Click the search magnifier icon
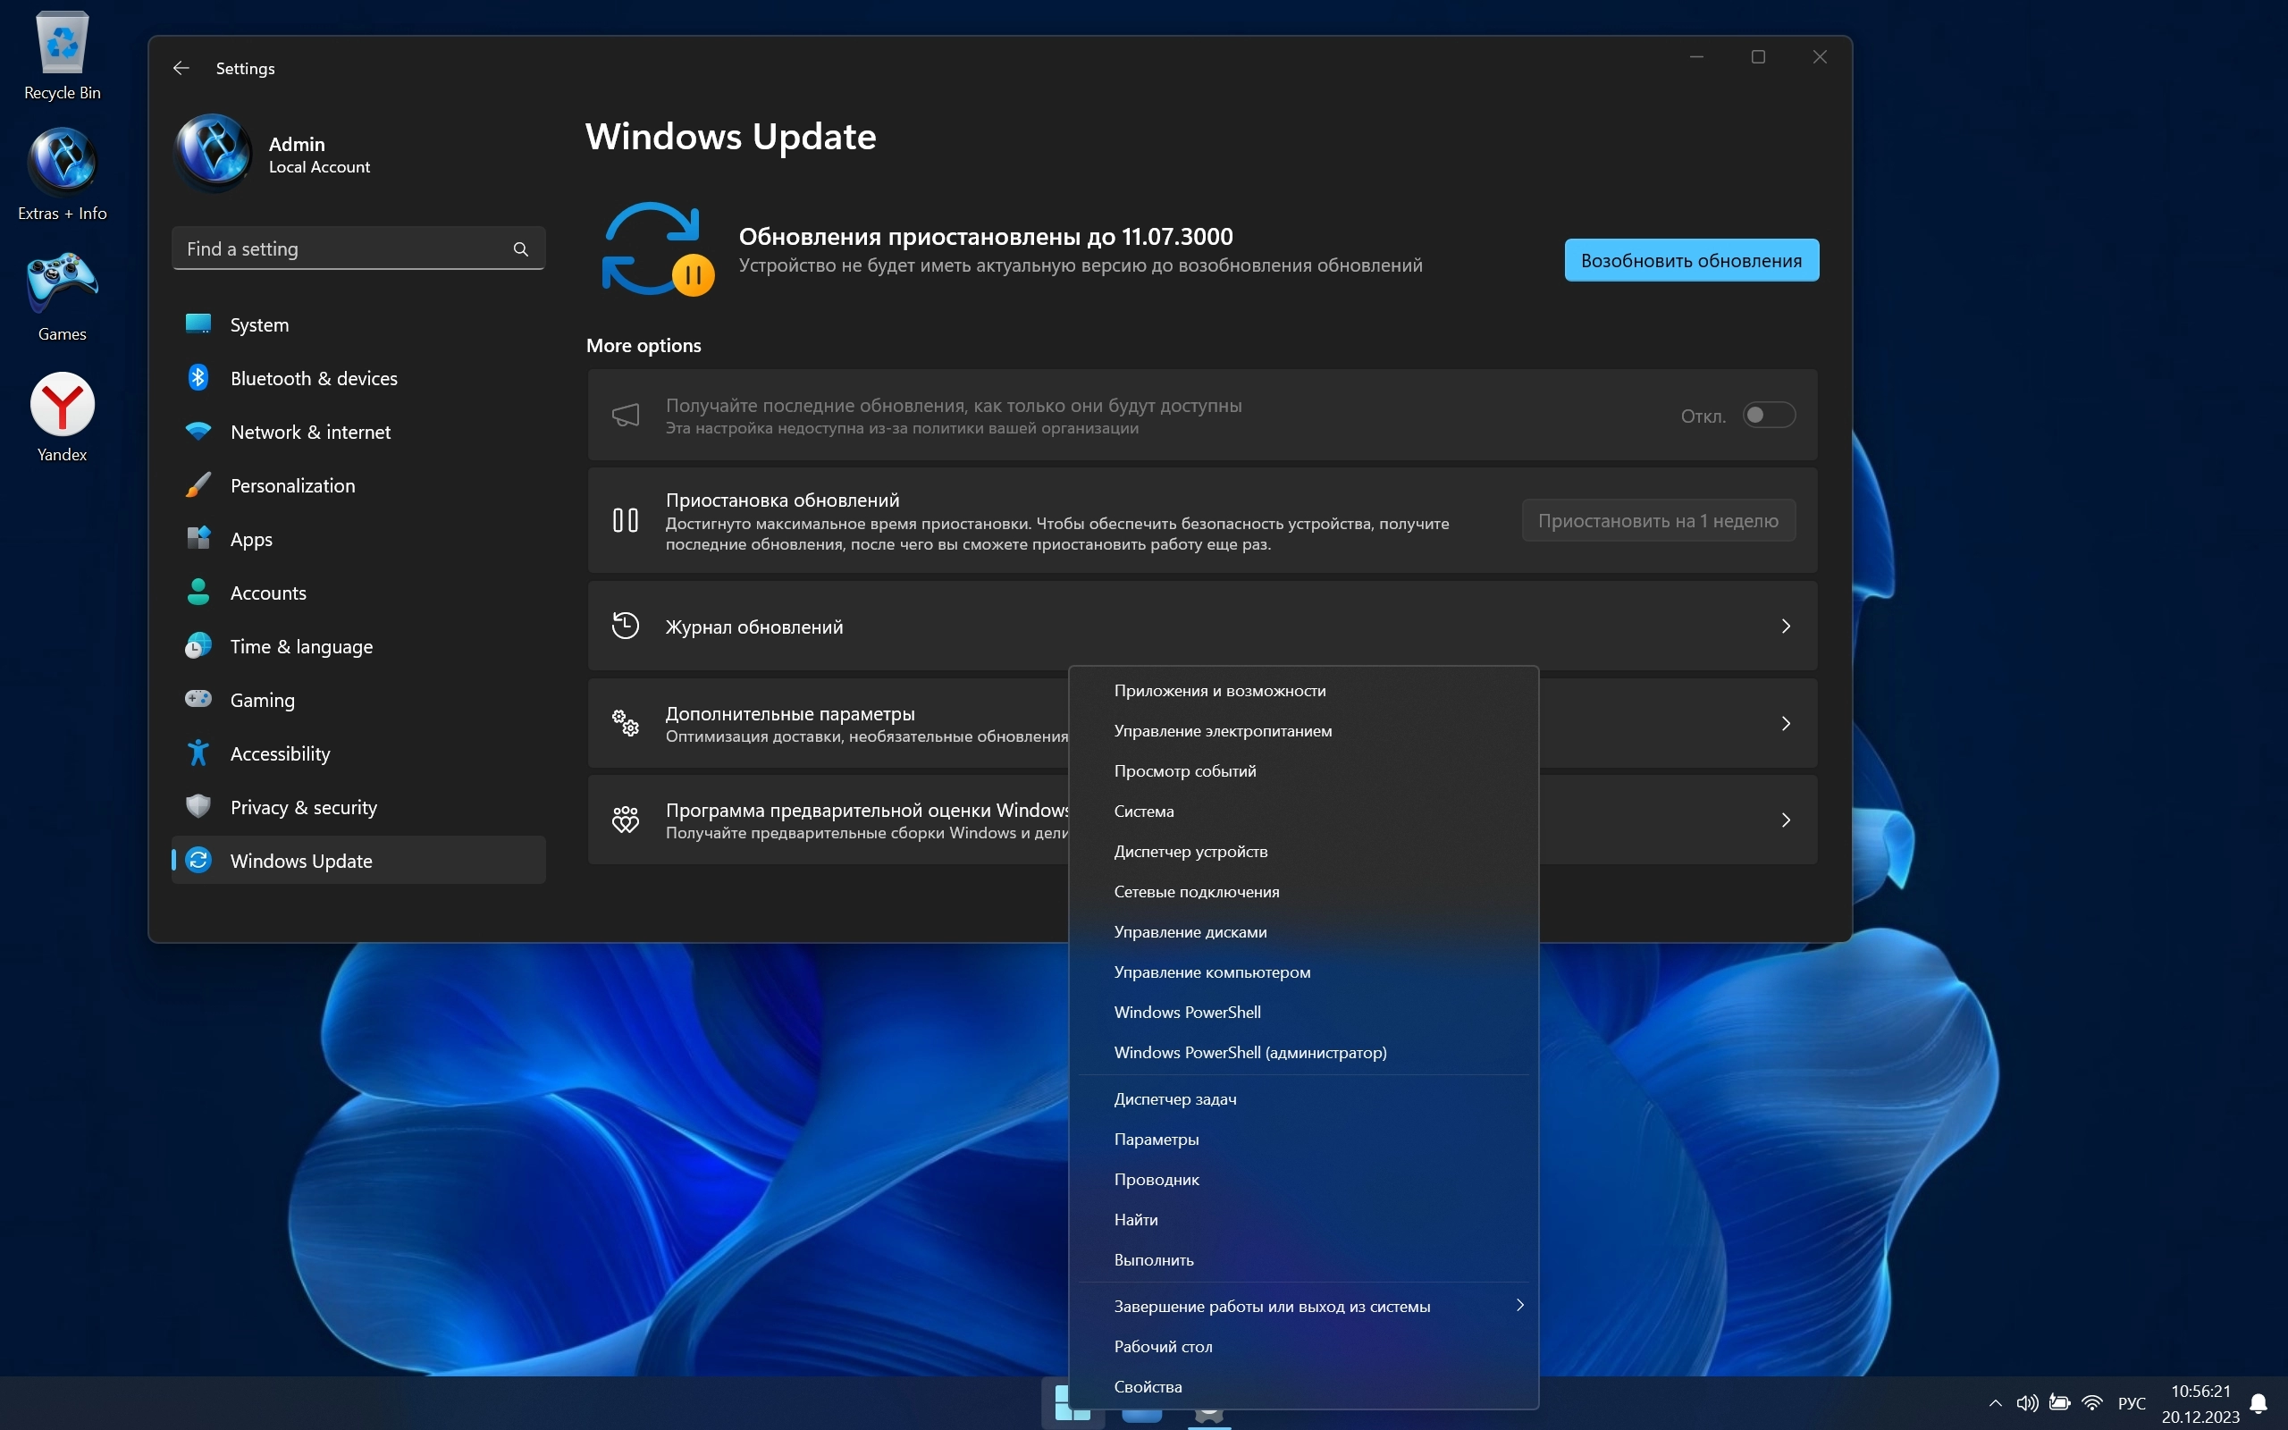This screenshot has height=1430, width=2288. coord(520,248)
